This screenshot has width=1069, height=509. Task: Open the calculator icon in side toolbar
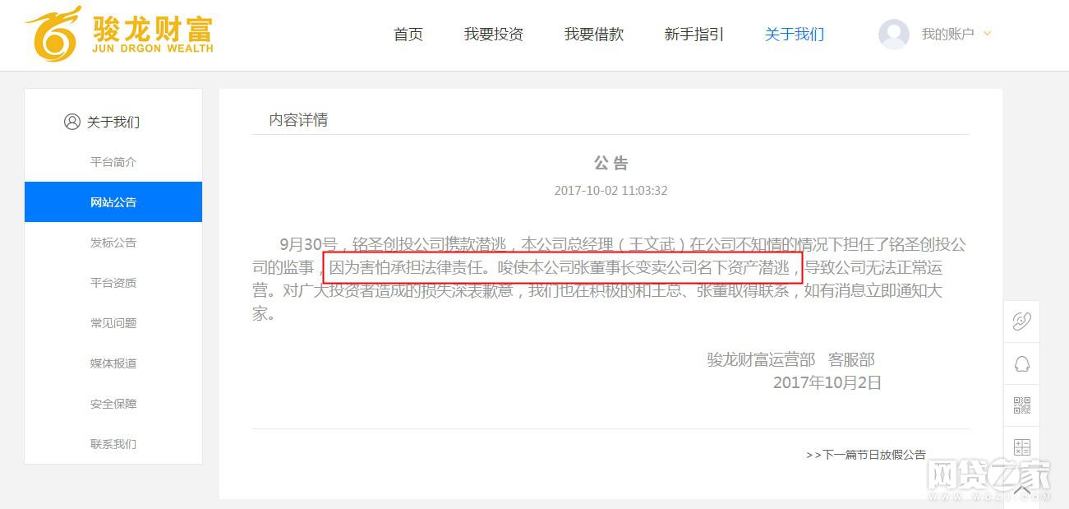click(x=1021, y=447)
